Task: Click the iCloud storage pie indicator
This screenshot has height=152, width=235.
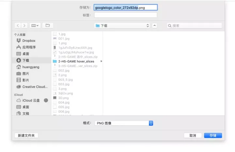Action: [46, 100]
